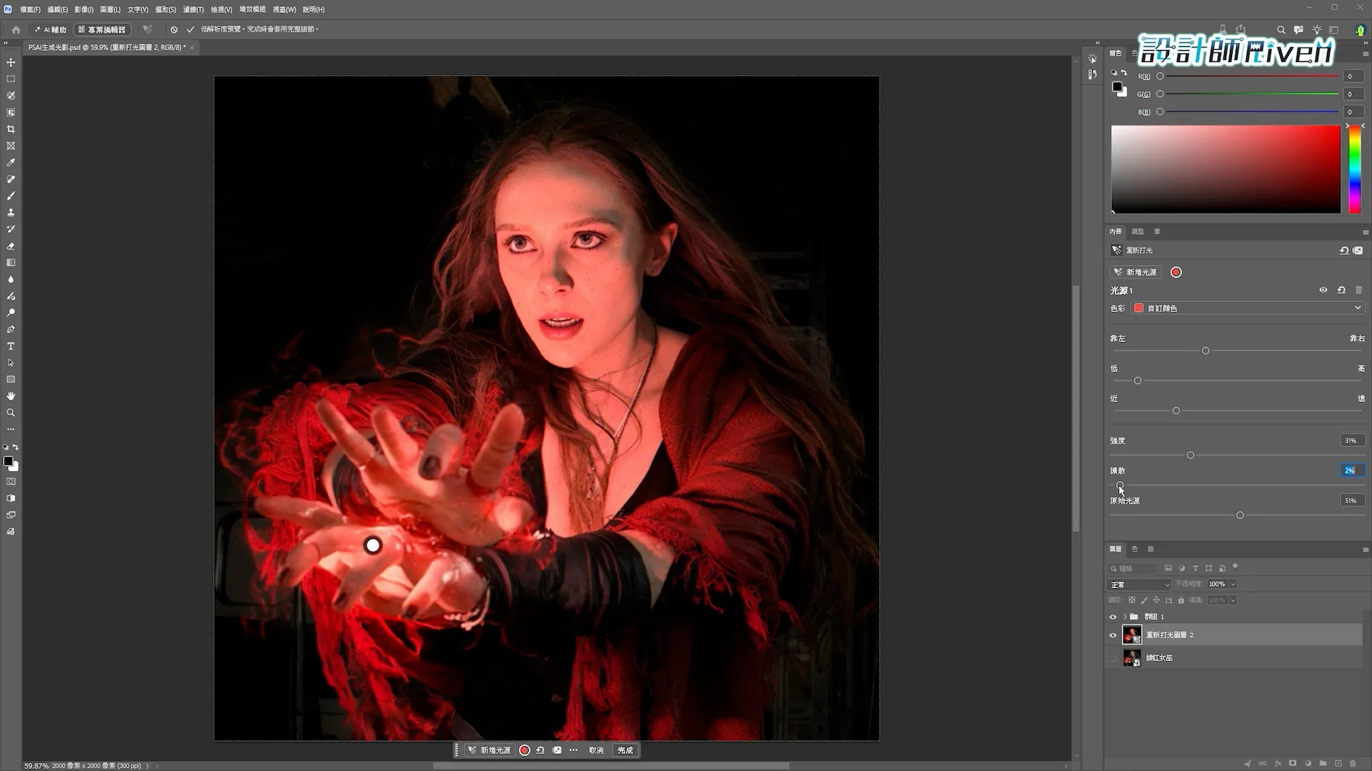Select the Zoom tool in left toolbar
This screenshot has width=1372, height=771.
point(11,413)
